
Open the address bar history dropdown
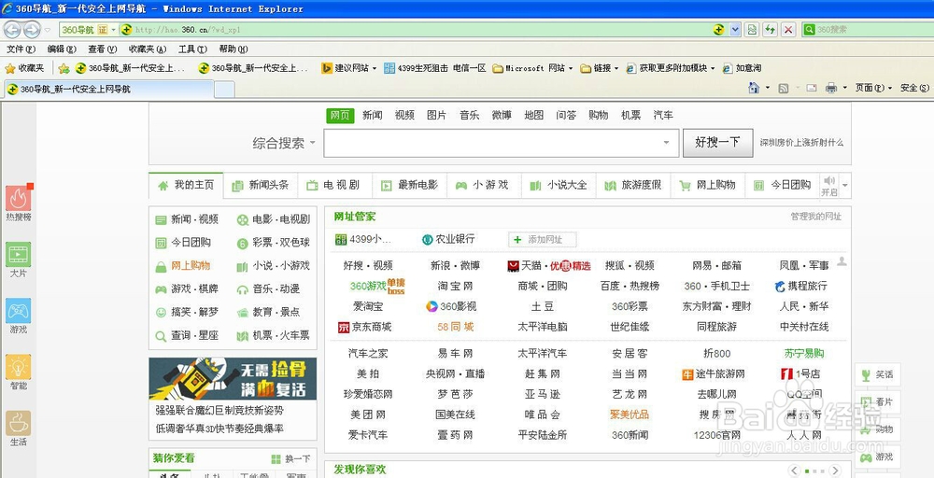tap(735, 29)
